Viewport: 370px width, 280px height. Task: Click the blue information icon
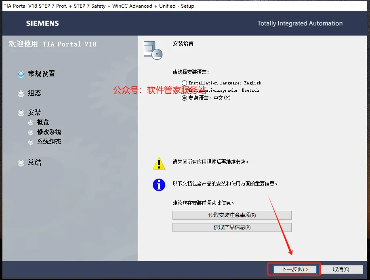pos(159,185)
